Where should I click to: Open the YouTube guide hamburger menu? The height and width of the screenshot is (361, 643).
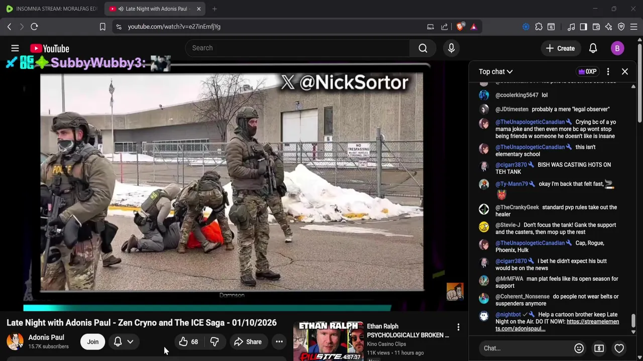click(15, 48)
